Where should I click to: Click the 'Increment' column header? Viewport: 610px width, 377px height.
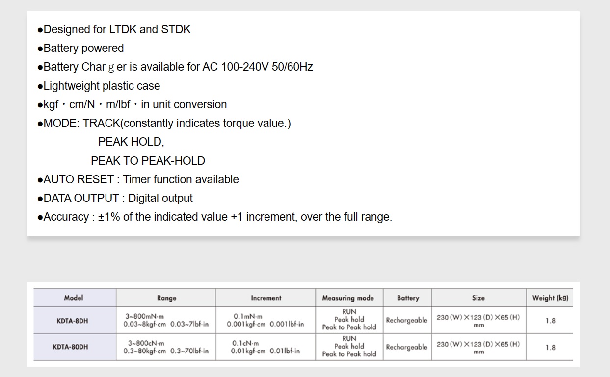266,298
